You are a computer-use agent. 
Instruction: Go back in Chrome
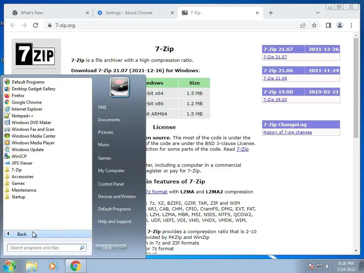(x=13, y=25)
